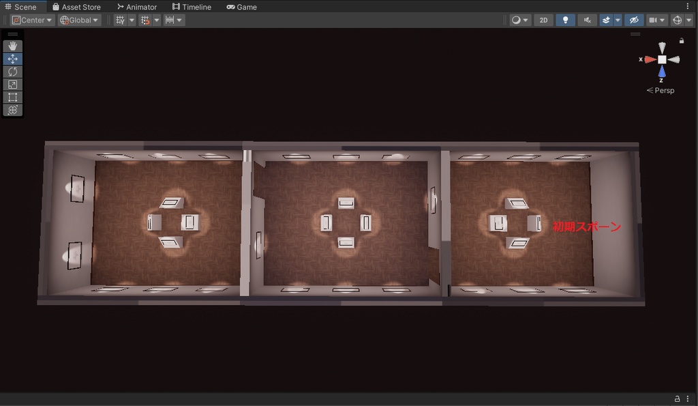Toggle grid visibility on Y axis
The image size is (698, 406).
(120, 20)
